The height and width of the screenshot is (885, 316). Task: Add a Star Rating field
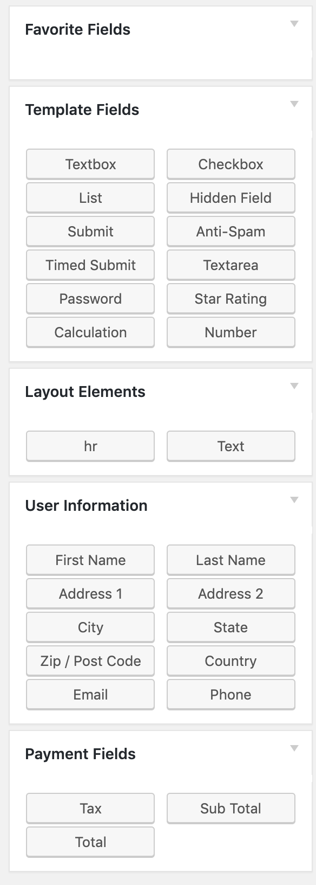tap(231, 299)
